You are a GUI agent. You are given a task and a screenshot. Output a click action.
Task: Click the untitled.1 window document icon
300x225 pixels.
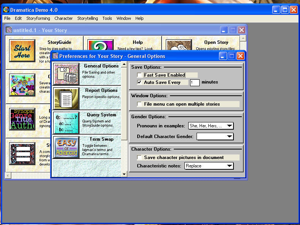[x=9, y=30]
